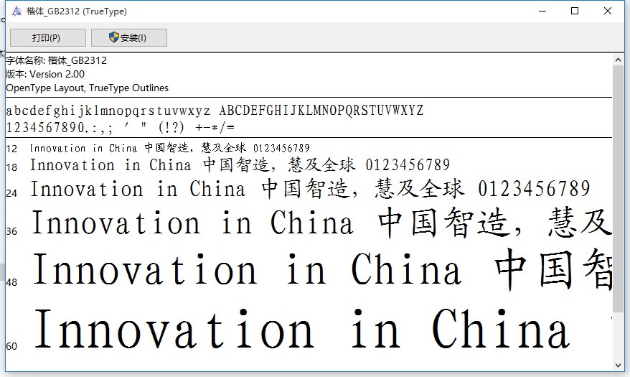Close the 楷体_GB2312 font window
The height and width of the screenshot is (377, 630).
(608, 11)
